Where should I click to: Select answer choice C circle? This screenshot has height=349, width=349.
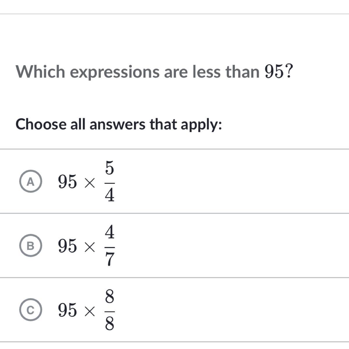pos(31,310)
